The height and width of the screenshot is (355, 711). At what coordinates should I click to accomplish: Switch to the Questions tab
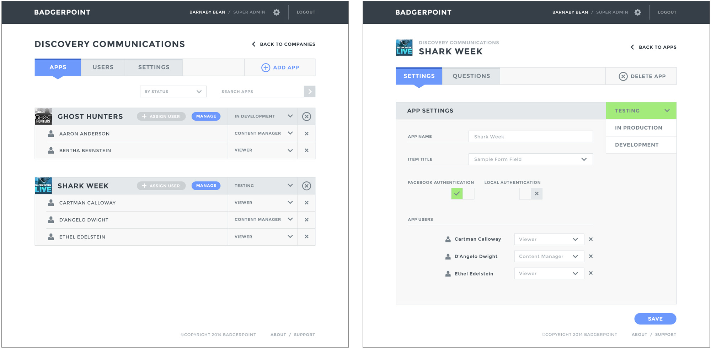[x=471, y=76]
